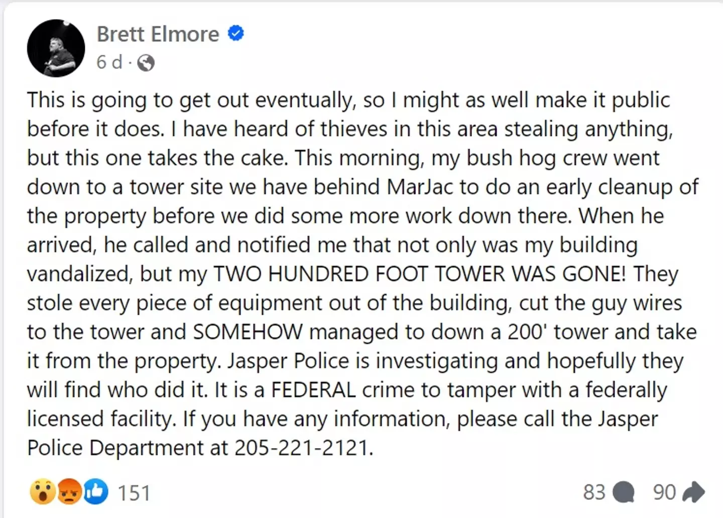
Task: Click the comment speech bubble icon
Action: point(624,492)
